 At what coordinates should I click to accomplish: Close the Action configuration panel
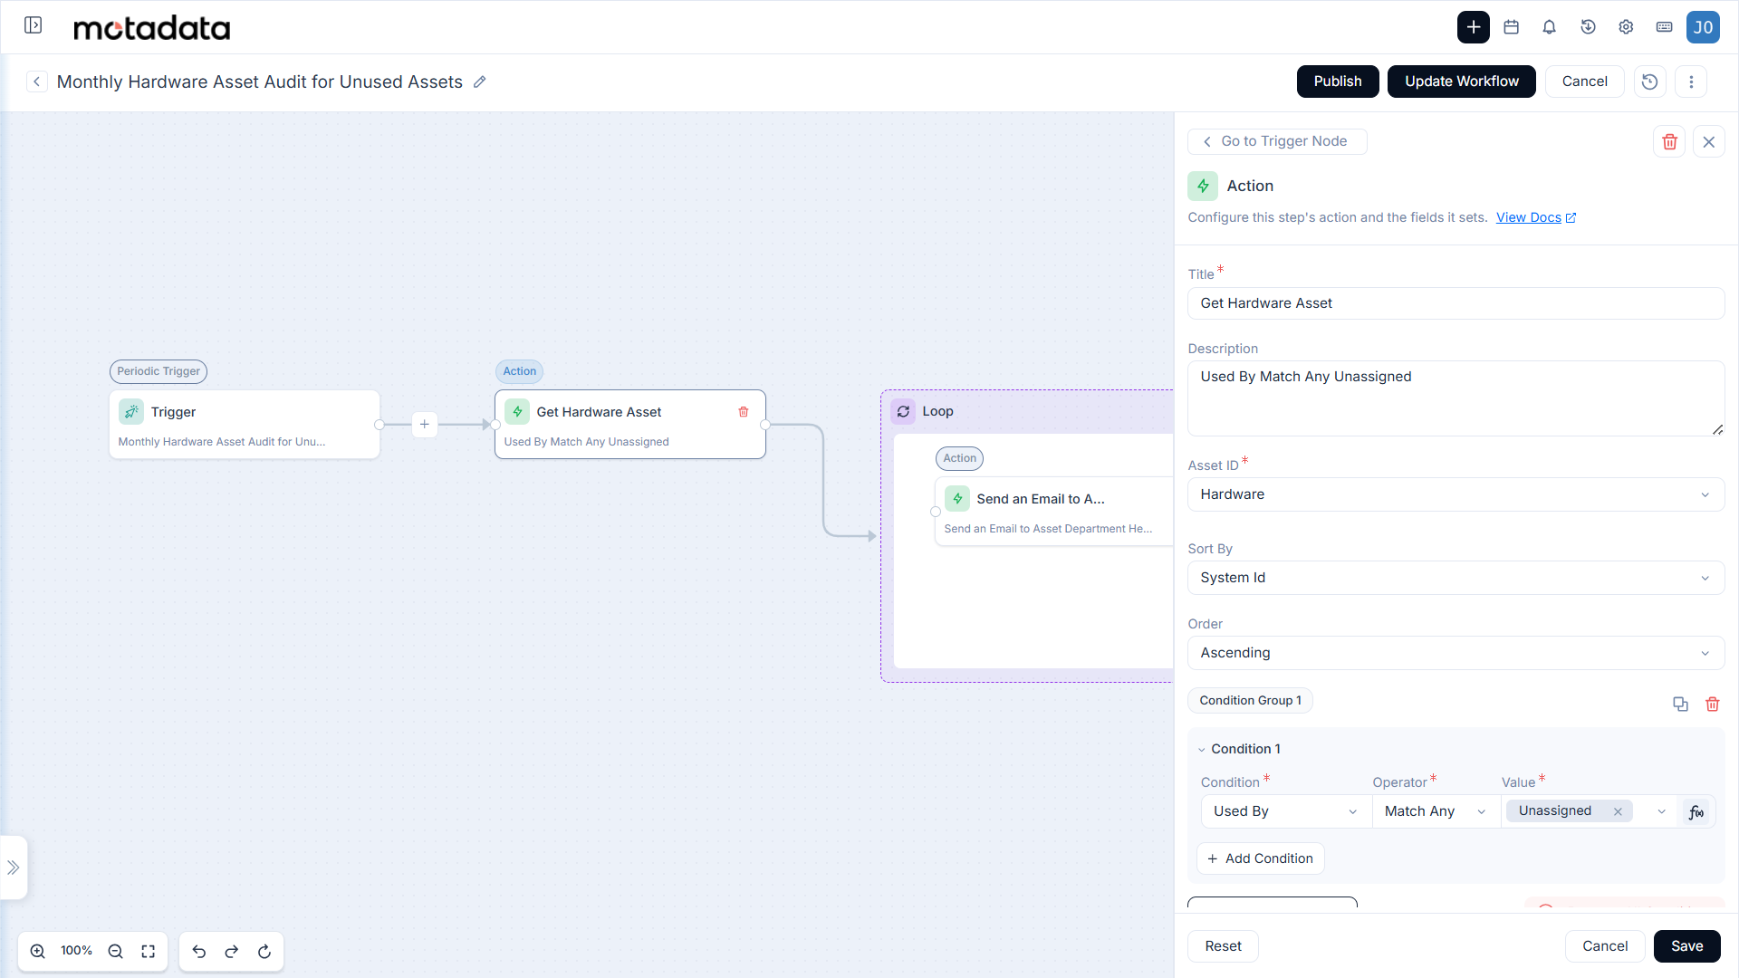pos(1708,141)
